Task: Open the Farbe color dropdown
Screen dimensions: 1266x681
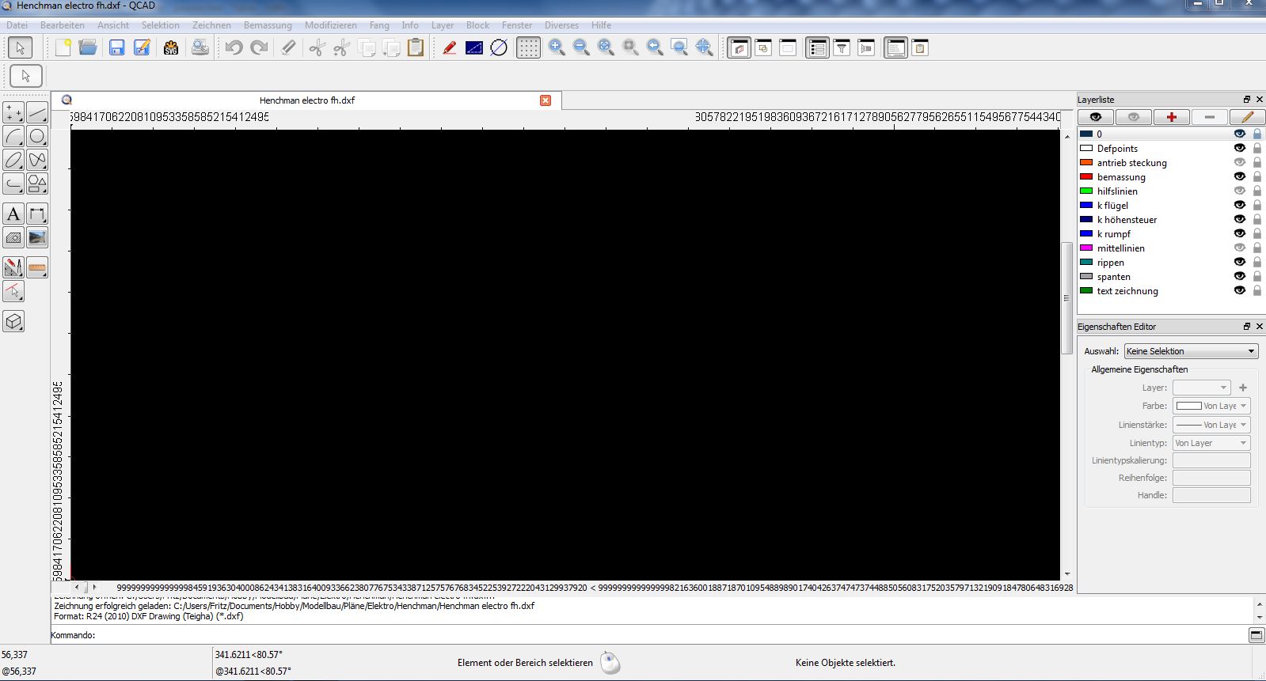Action: click(1211, 406)
